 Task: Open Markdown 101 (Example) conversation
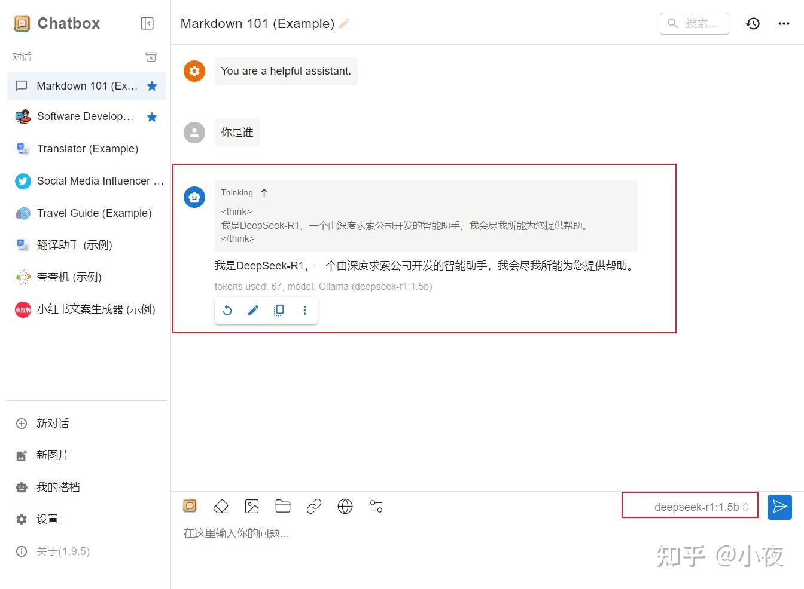[86, 86]
